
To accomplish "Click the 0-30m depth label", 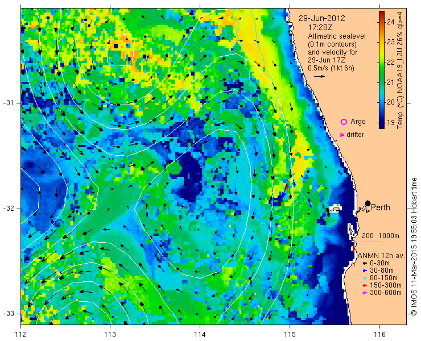I will (379, 263).
